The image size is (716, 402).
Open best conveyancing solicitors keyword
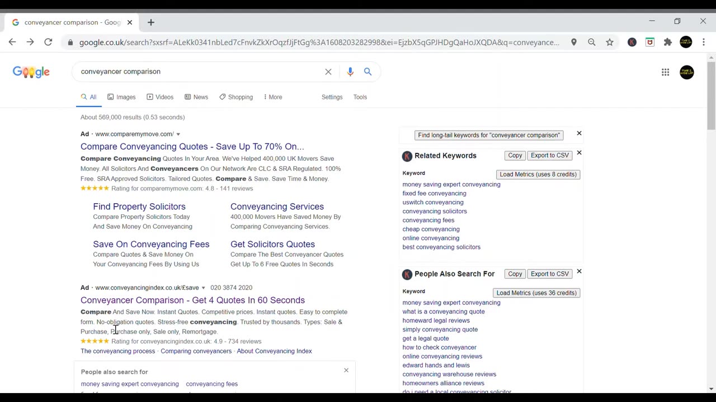click(x=441, y=247)
